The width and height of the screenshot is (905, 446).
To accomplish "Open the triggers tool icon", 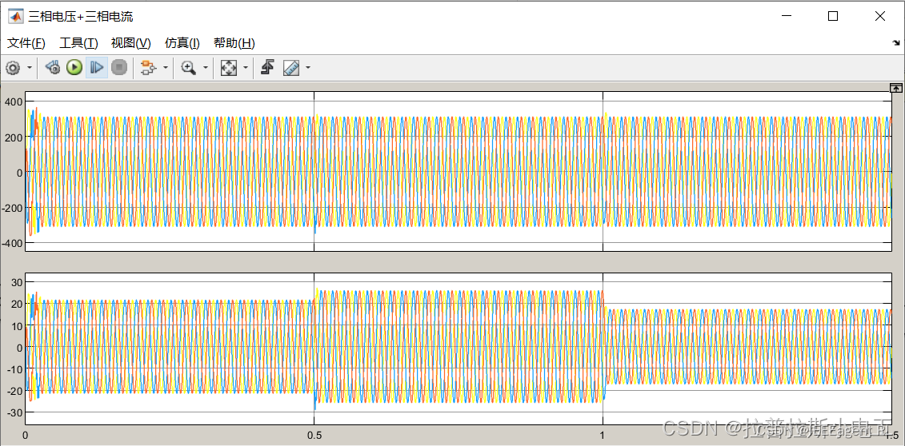I will 266,68.
